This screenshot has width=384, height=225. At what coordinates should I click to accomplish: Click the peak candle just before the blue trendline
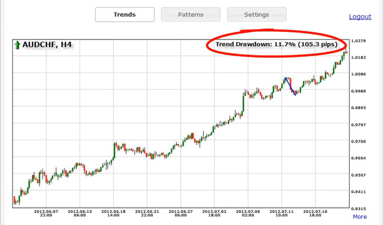click(x=286, y=79)
